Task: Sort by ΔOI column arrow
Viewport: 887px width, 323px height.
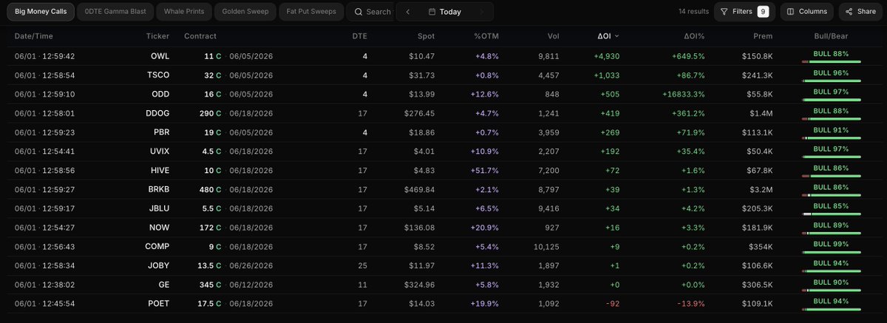Action: [617, 36]
